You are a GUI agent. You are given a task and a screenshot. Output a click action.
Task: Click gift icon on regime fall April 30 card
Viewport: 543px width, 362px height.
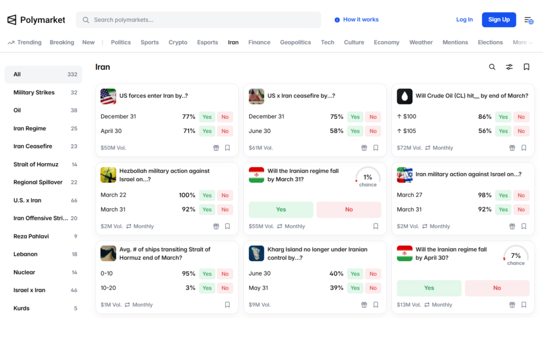512,305
